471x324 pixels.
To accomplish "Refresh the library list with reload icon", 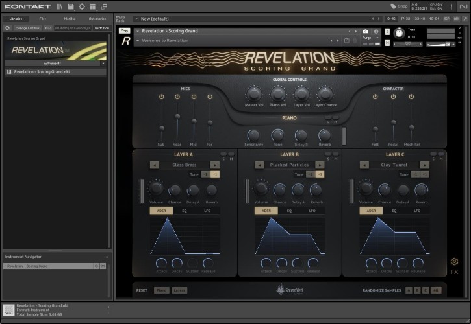I will [7, 28].
